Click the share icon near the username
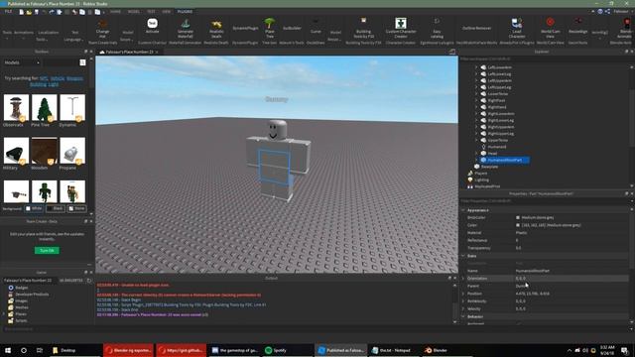The width and height of the screenshot is (635, 357). [x=607, y=11]
